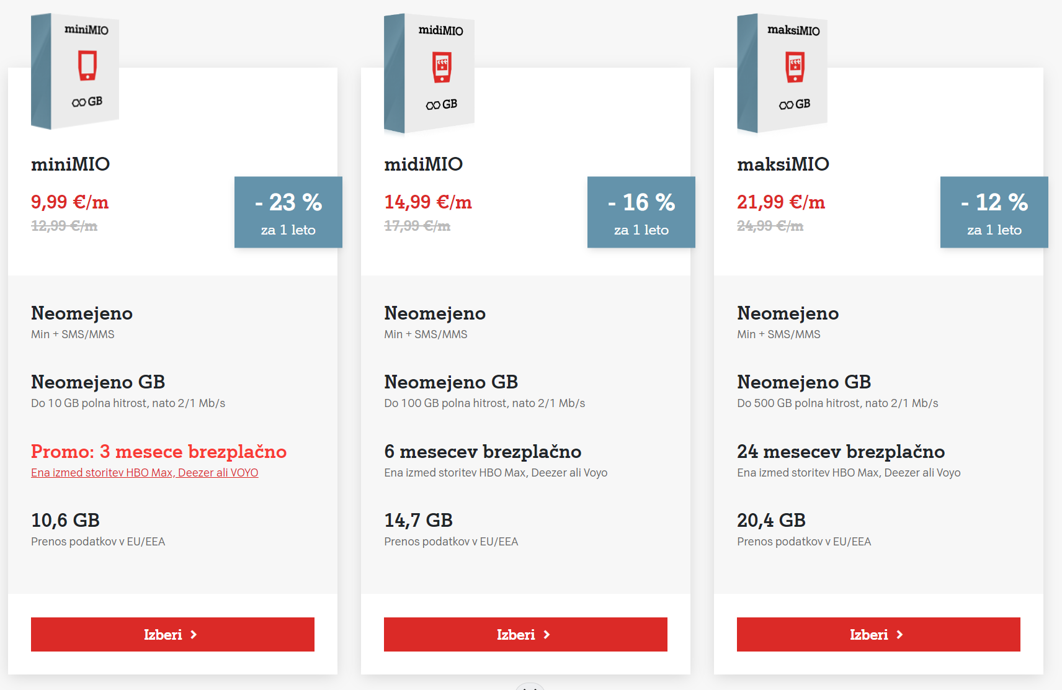Viewport: 1062px width, 690px height.
Task: Click the maksiMIO plan title
Action: pyautogui.click(x=783, y=164)
